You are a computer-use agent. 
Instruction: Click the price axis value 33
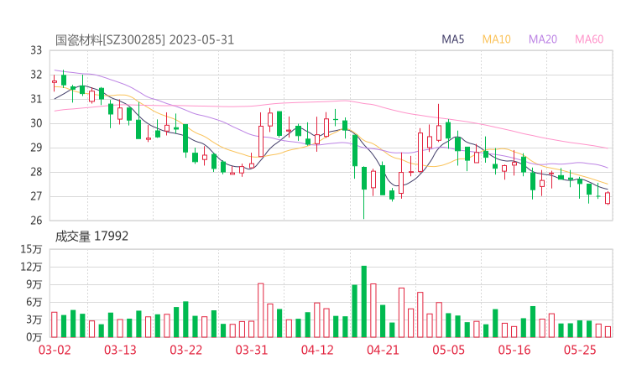point(36,50)
